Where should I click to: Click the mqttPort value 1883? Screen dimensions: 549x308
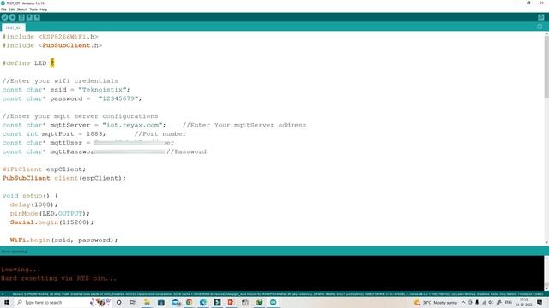tap(94, 133)
